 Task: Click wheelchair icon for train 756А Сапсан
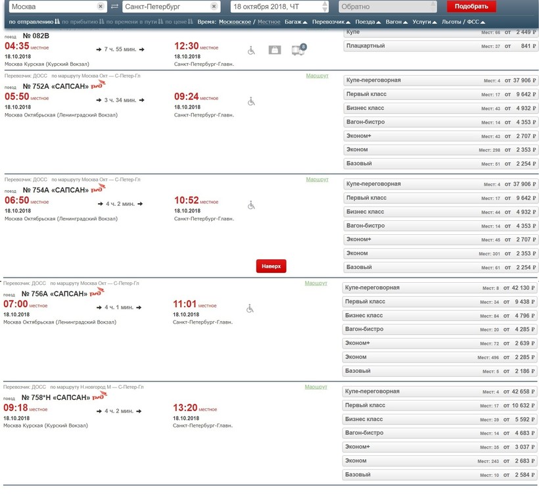pos(250,309)
